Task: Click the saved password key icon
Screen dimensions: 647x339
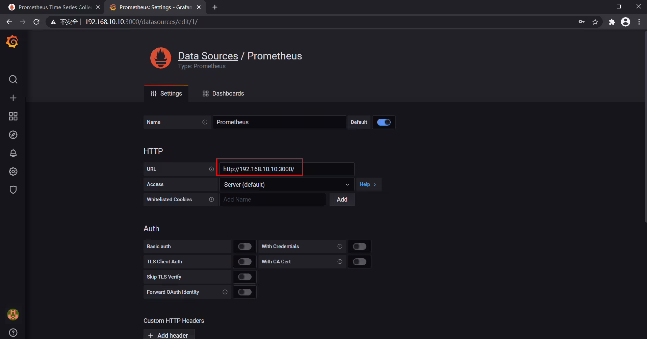Action: point(581,22)
